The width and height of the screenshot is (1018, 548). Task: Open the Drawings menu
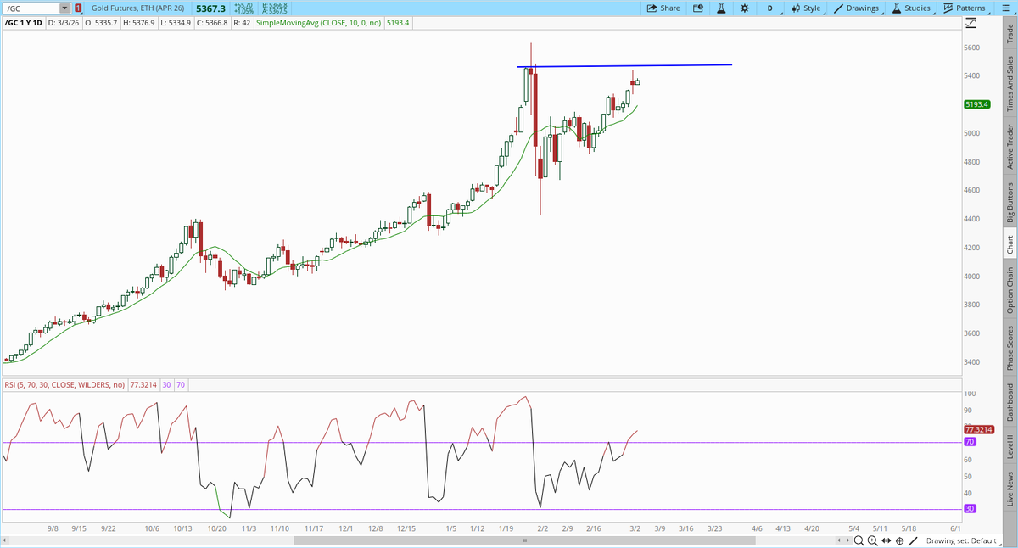coord(857,8)
